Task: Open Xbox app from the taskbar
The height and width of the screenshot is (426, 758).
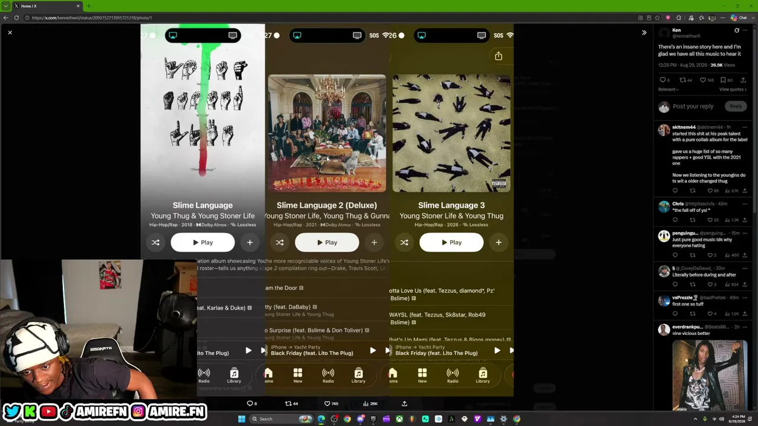Action: 399,419
